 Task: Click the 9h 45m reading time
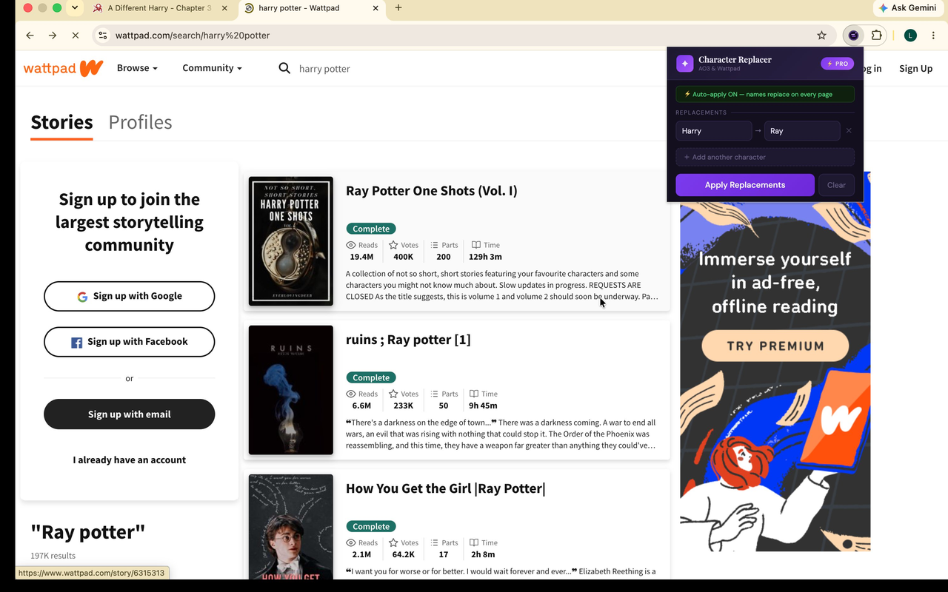click(x=483, y=406)
